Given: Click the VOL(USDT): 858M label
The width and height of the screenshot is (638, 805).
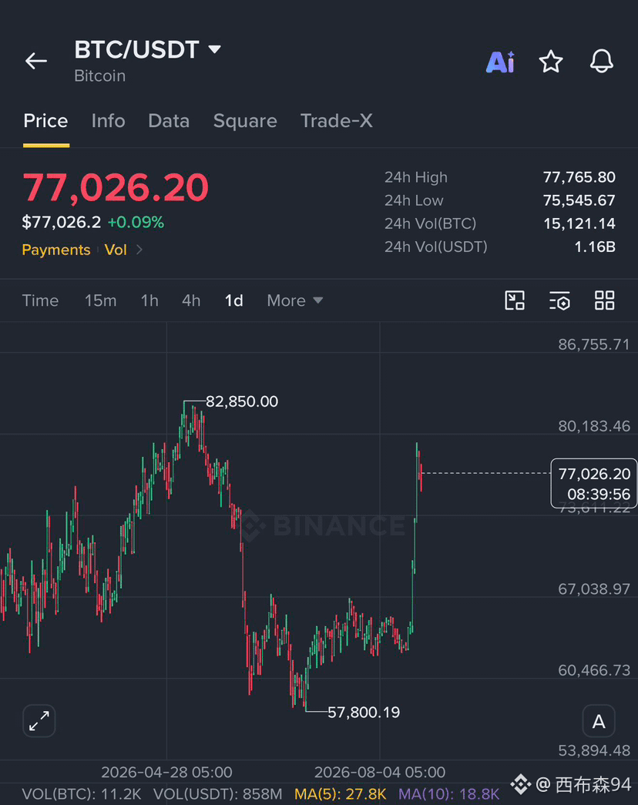Looking at the screenshot, I should tap(218, 793).
